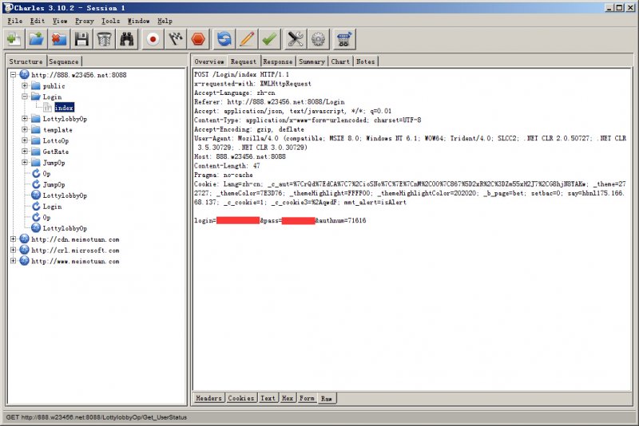The image size is (639, 426).
Task: Select the first Op request entry
Action: (x=46, y=174)
